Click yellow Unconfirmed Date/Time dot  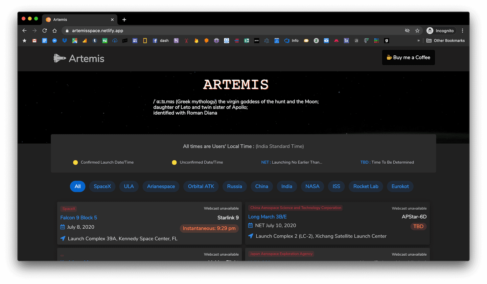click(174, 163)
